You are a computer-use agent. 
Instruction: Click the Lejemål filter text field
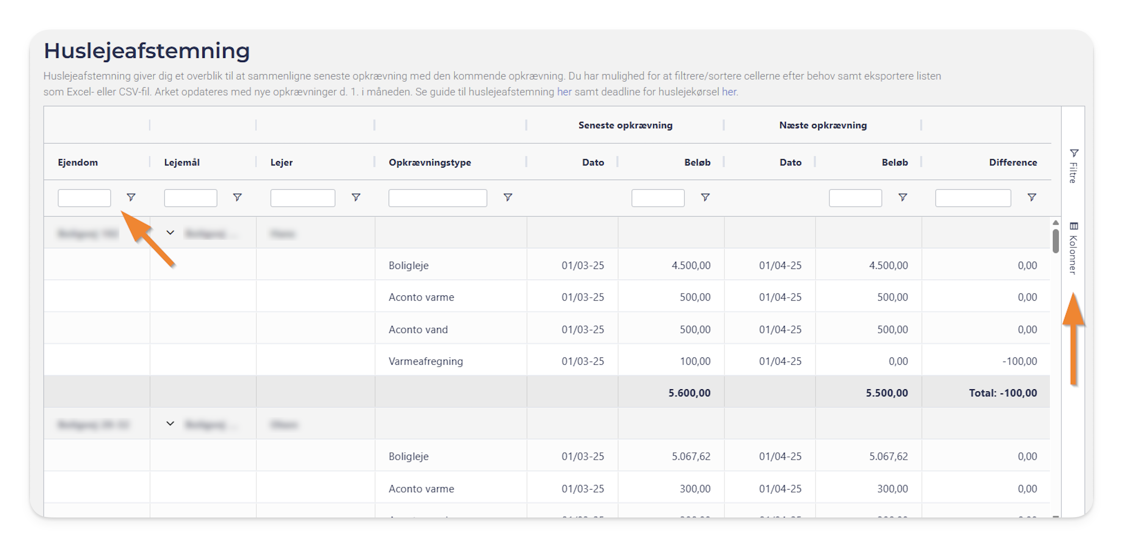coord(191,198)
